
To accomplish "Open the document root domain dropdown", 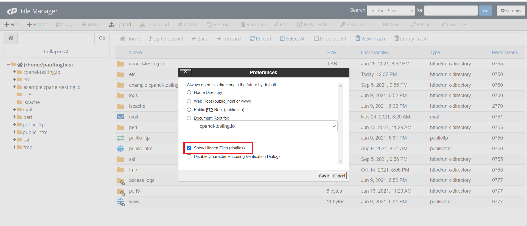I will click(x=265, y=126).
